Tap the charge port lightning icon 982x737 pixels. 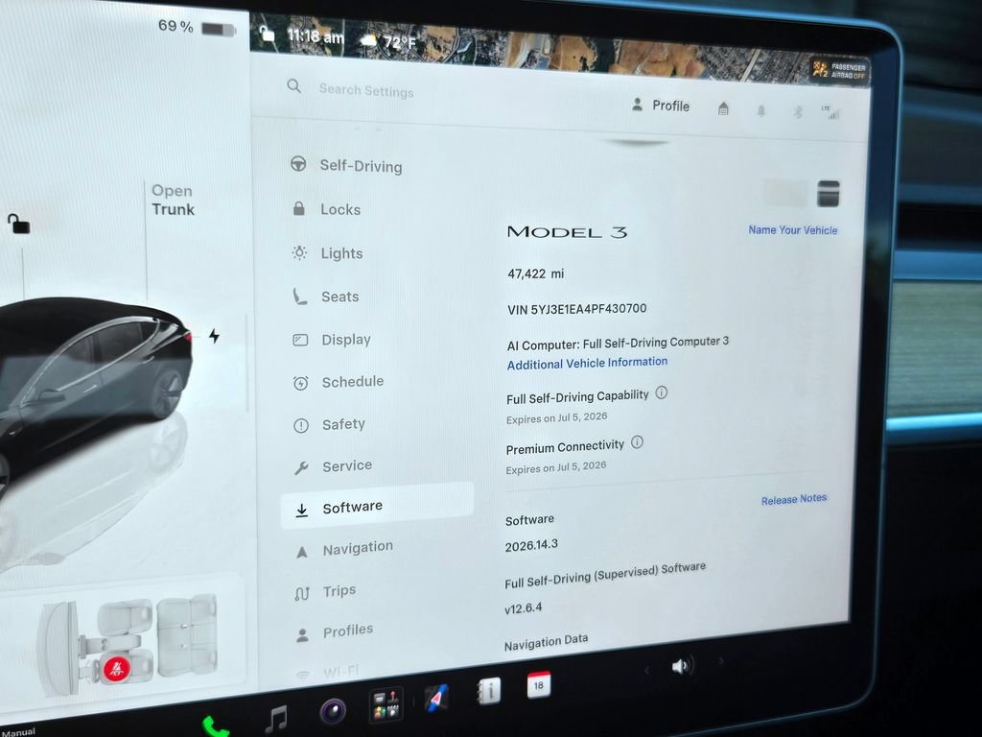214,336
